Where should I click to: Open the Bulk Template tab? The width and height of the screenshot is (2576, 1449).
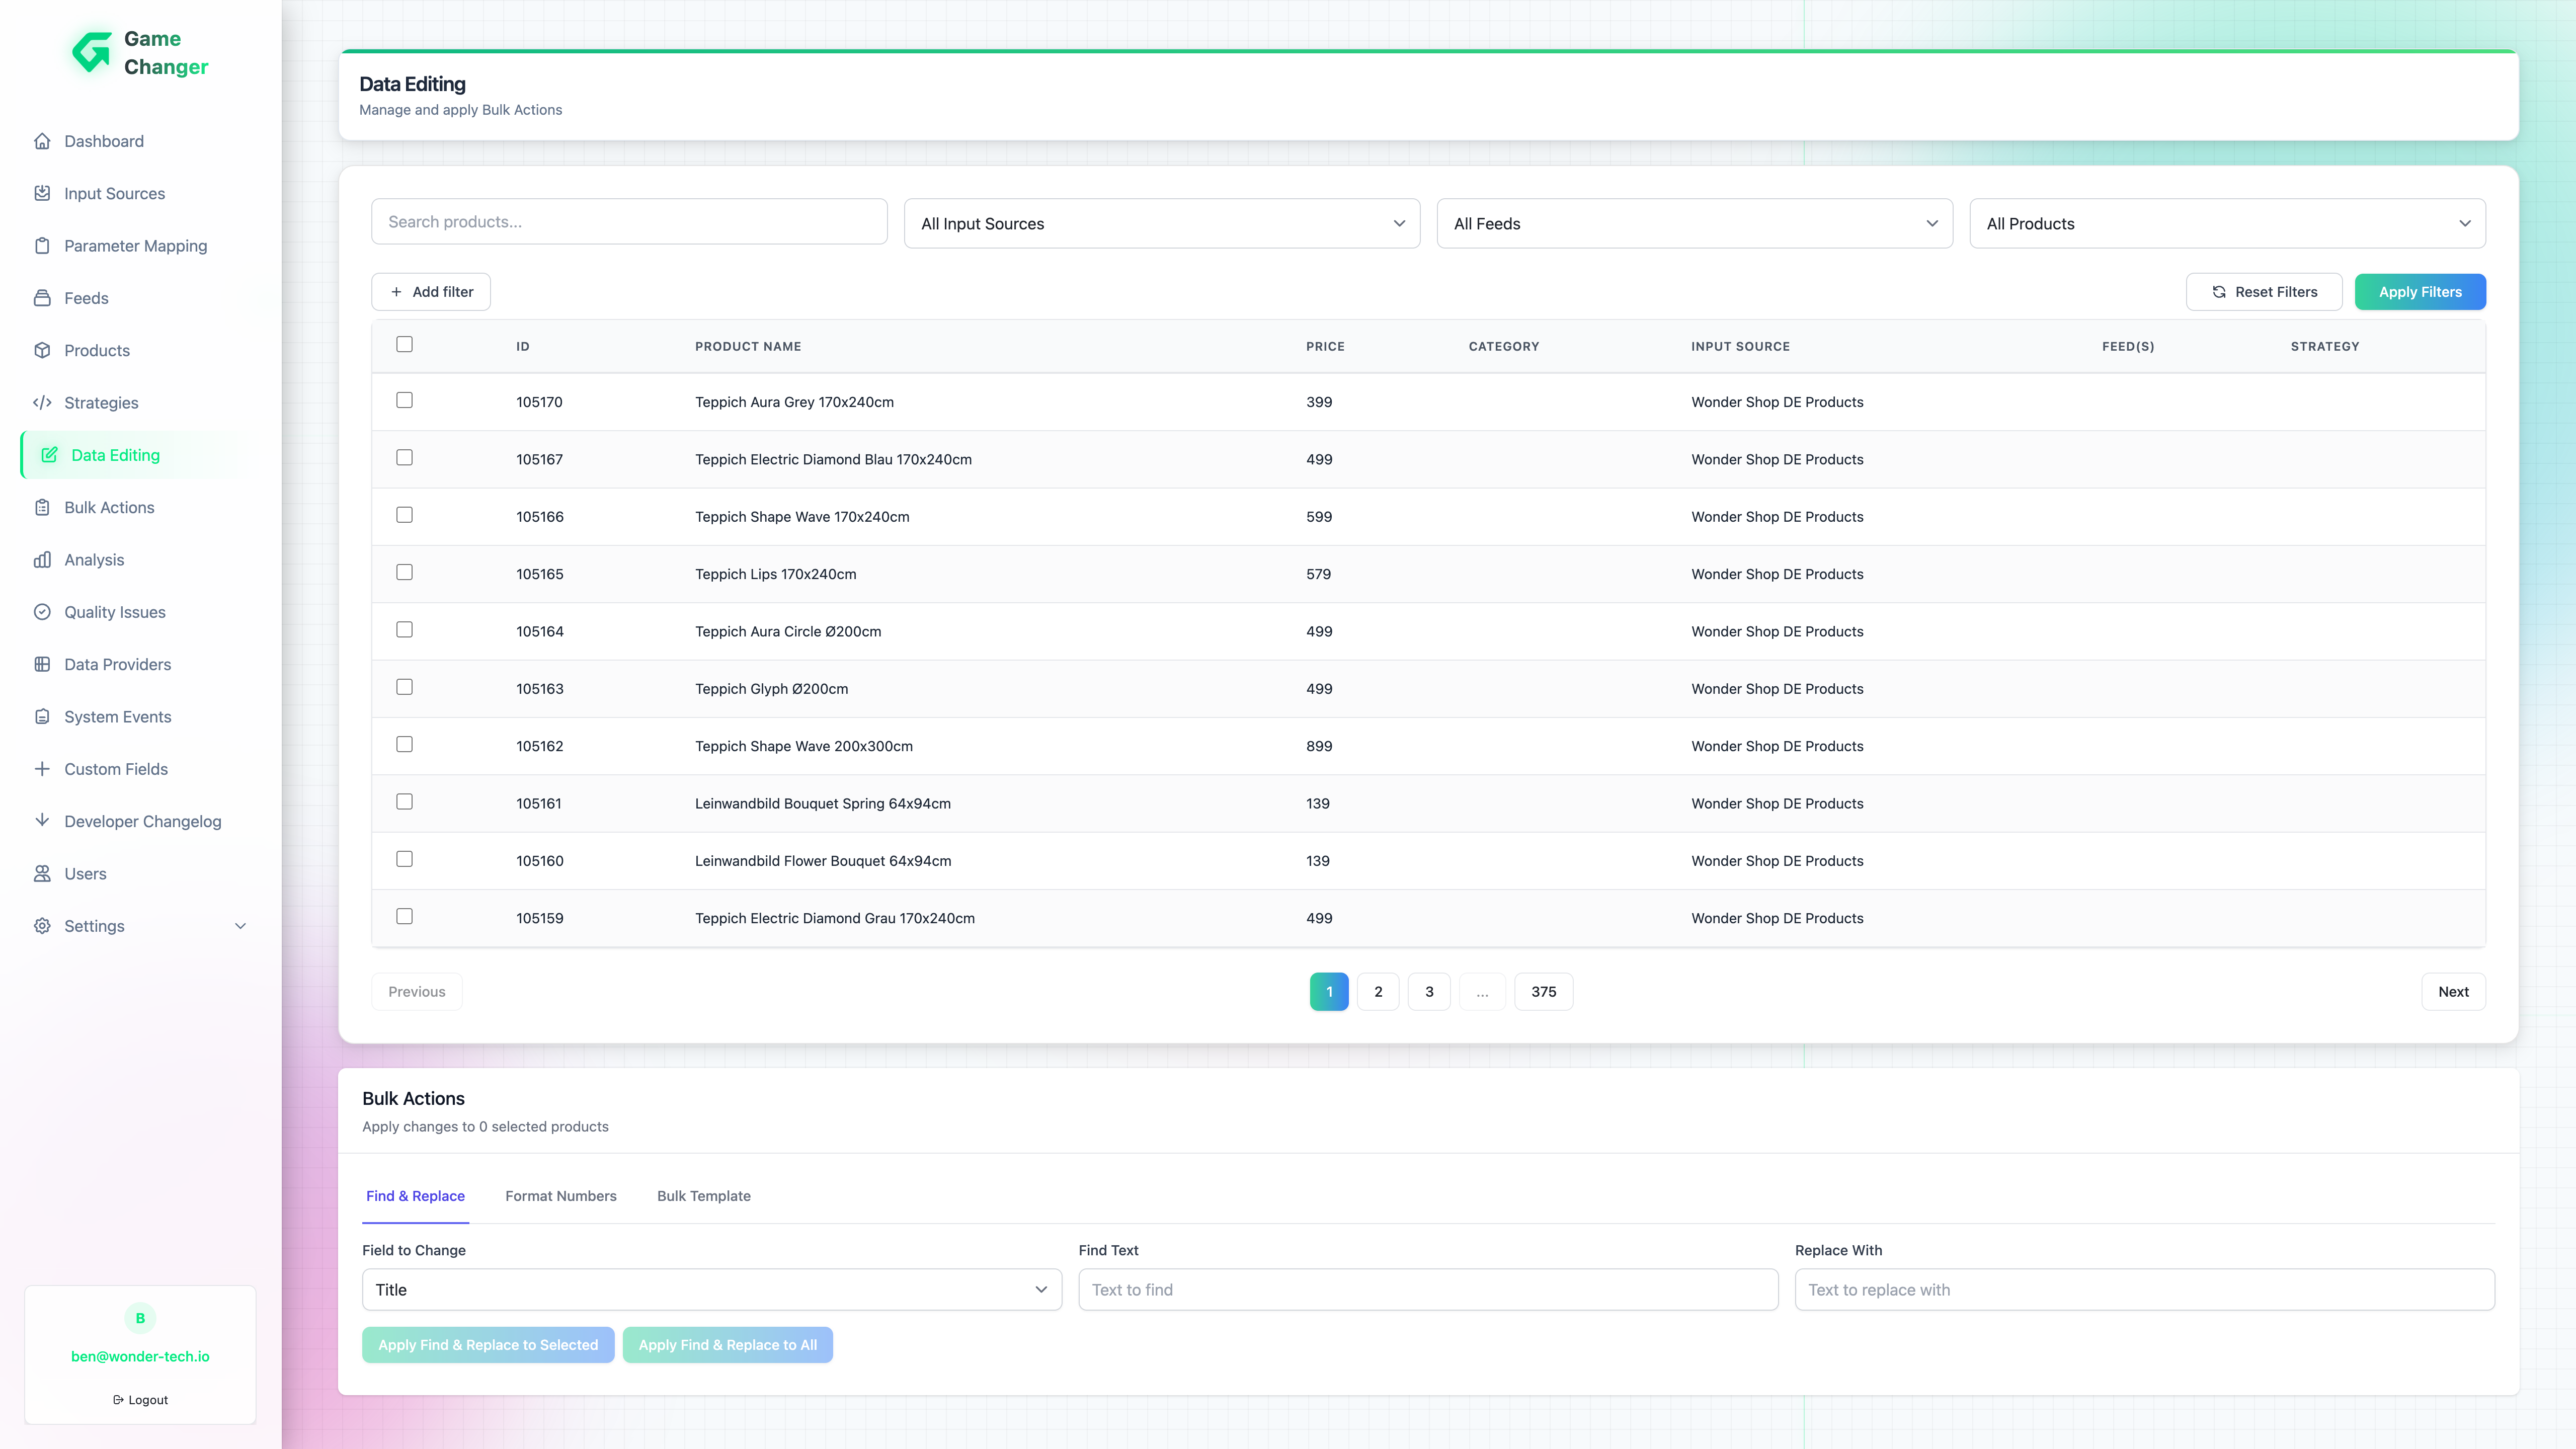(703, 1196)
